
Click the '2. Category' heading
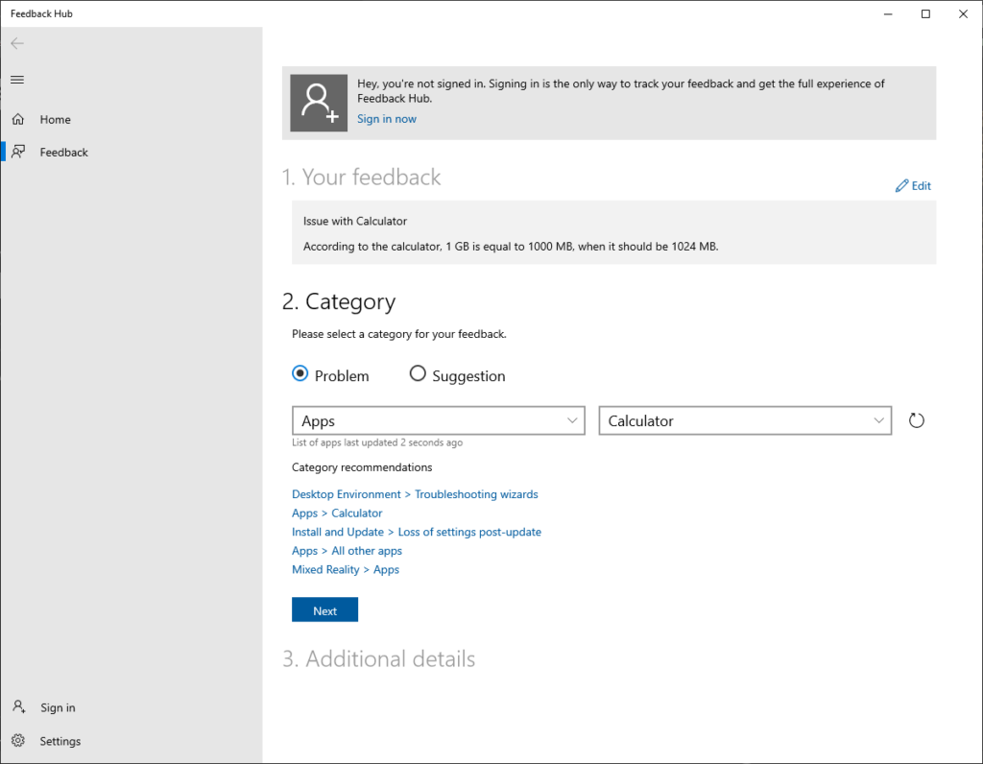coord(339,301)
